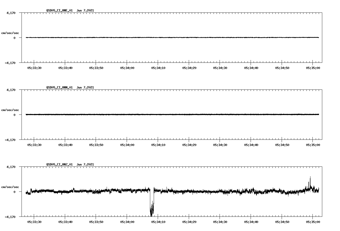Click the 05:34:40 label under HNZ plot

251,222
